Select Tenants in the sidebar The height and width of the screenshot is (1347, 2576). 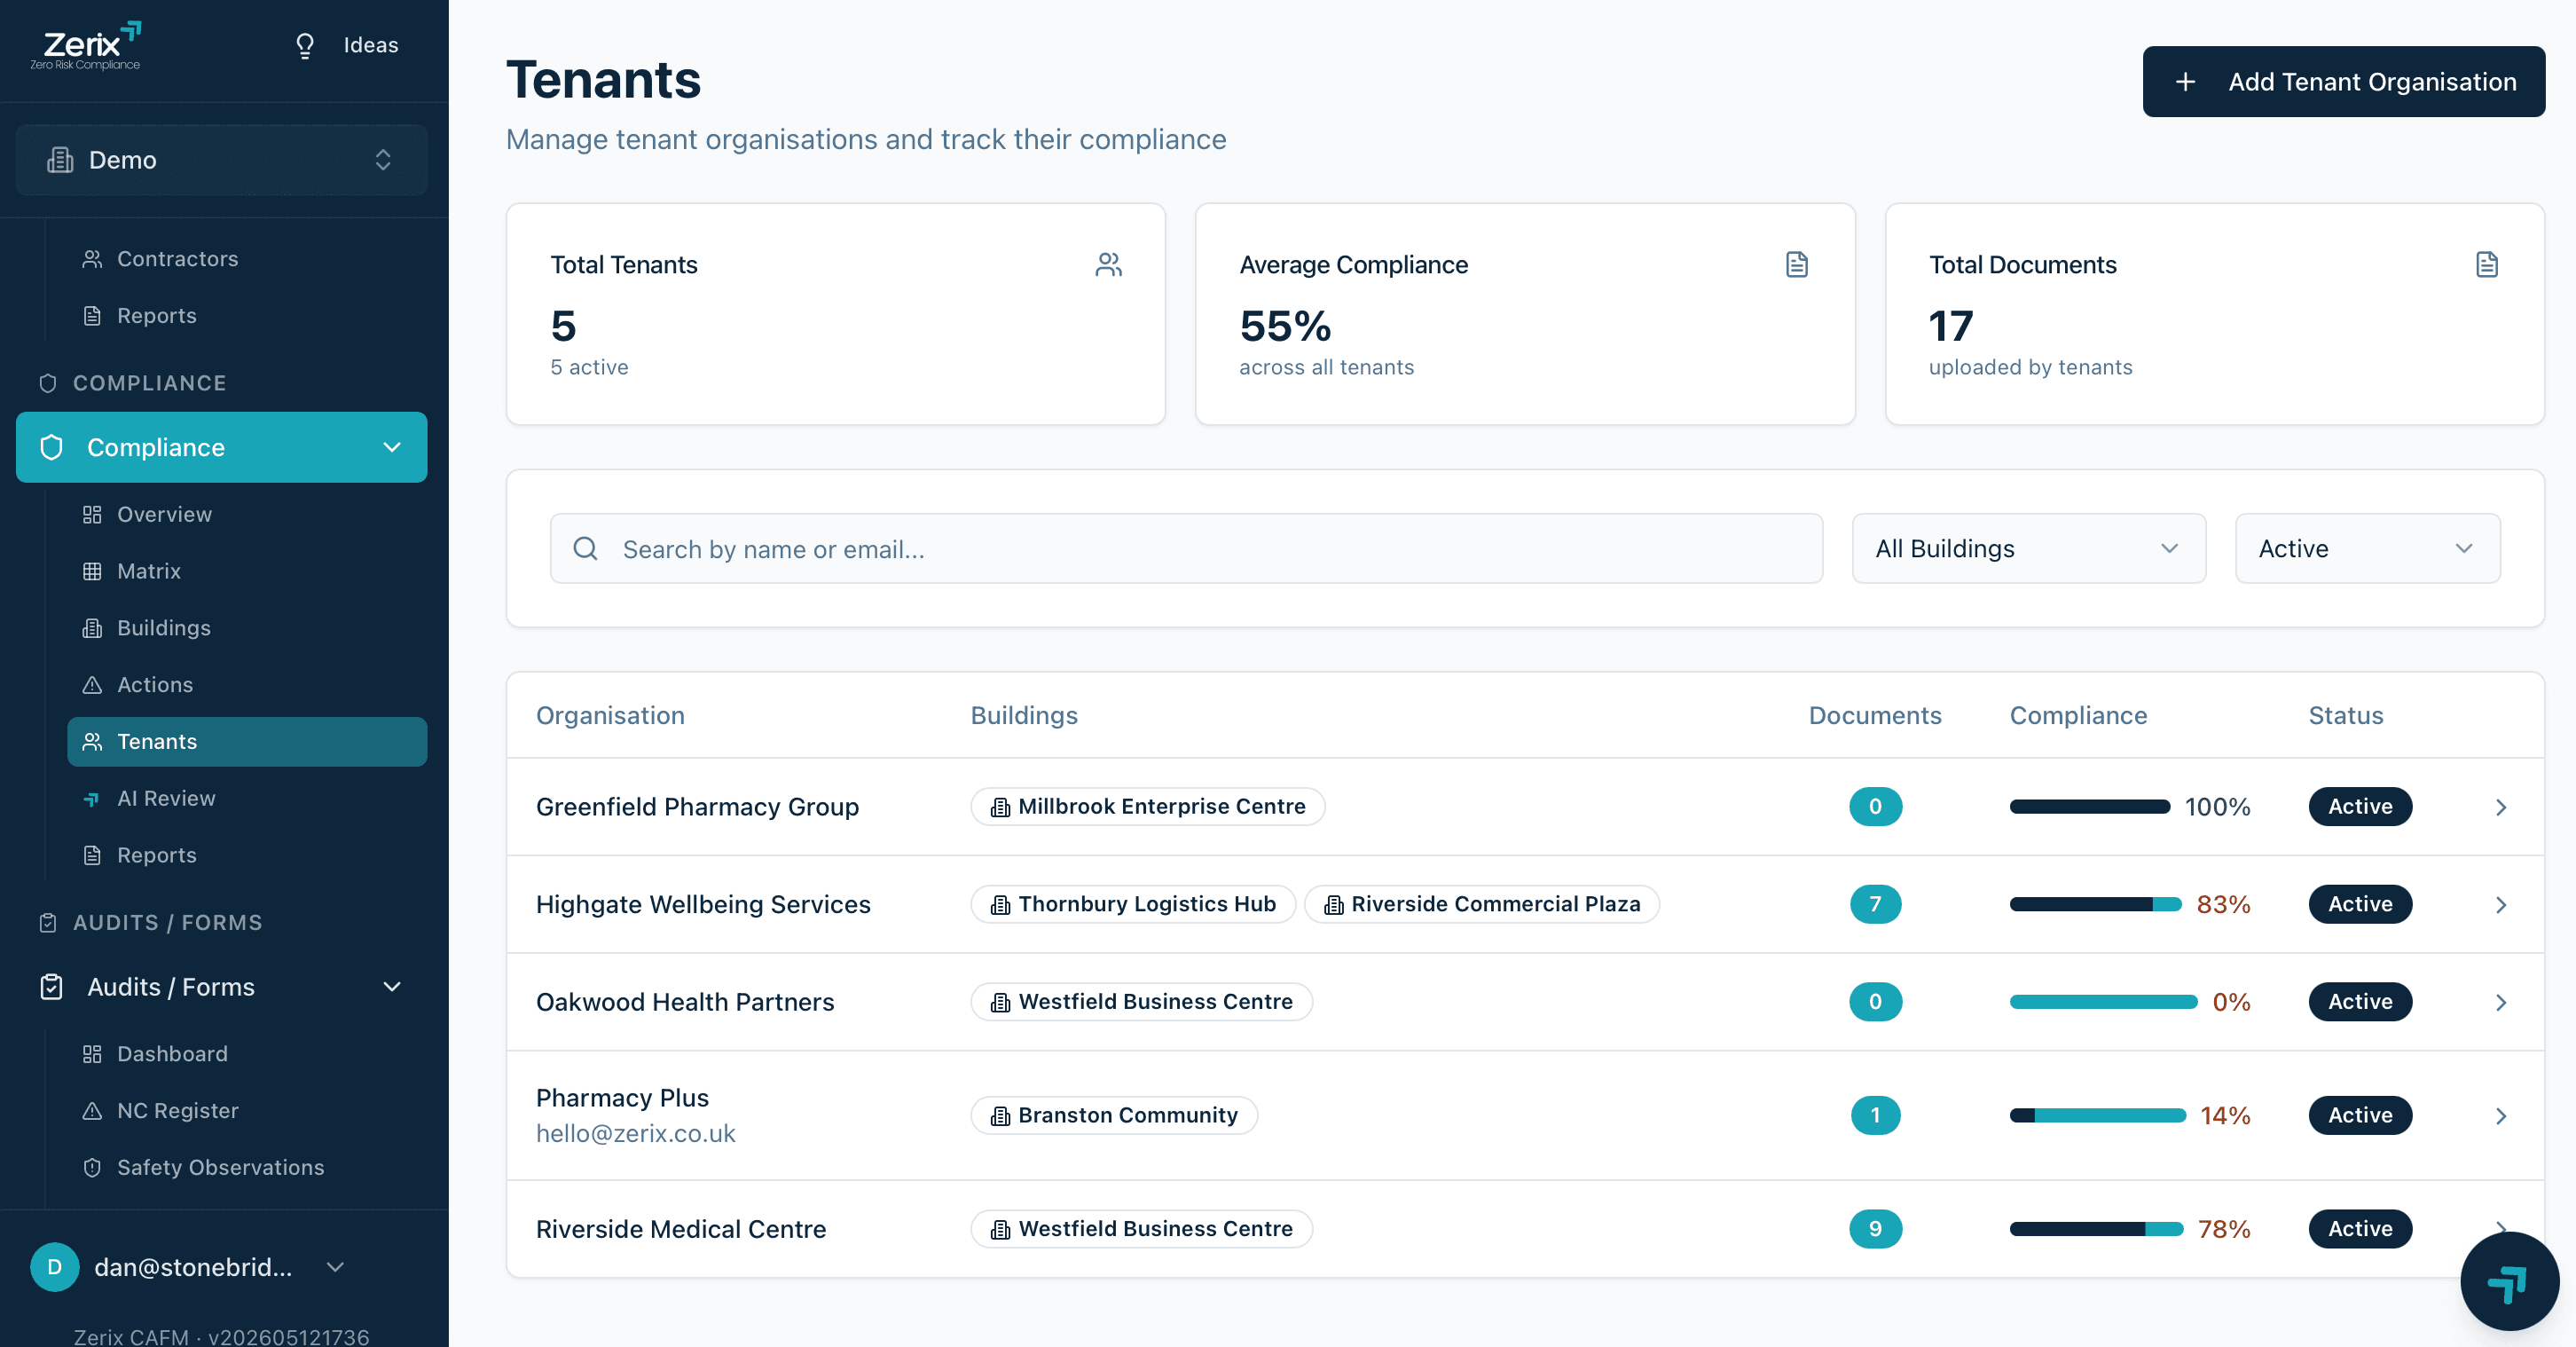coord(247,742)
